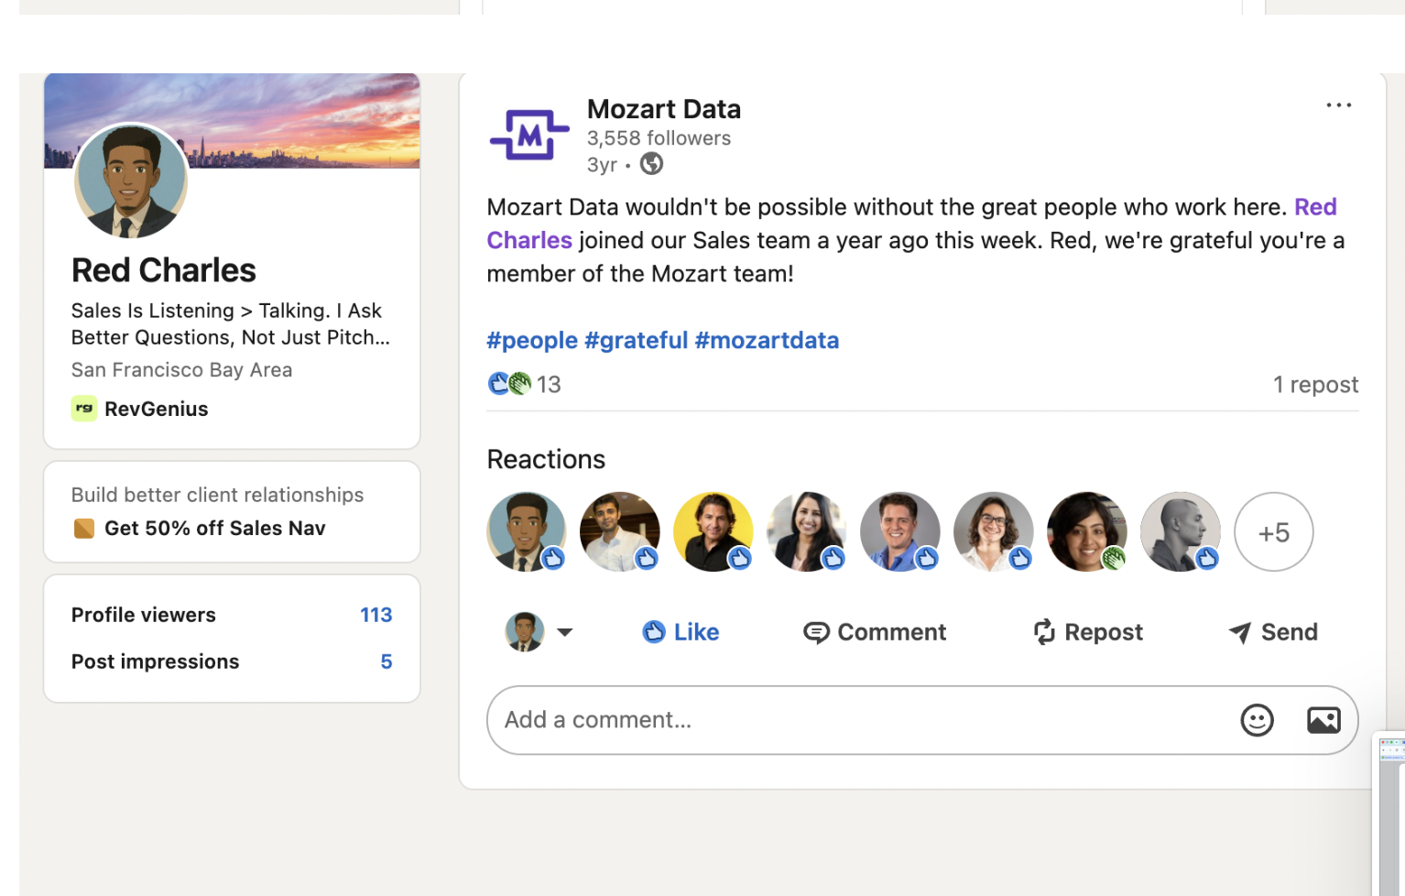This screenshot has height=896, width=1405.
Task: Open the #people hashtag
Action: [532, 341]
